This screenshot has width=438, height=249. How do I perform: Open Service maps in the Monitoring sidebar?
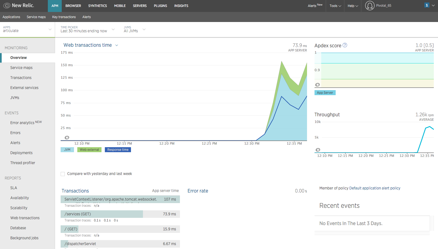(21, 68)
